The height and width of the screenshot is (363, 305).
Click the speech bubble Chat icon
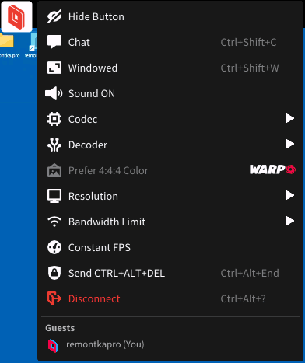click(54, 42)
